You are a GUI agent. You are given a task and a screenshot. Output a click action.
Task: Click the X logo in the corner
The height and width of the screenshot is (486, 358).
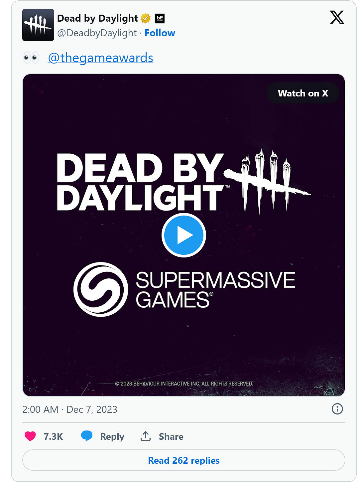point(337,17)
